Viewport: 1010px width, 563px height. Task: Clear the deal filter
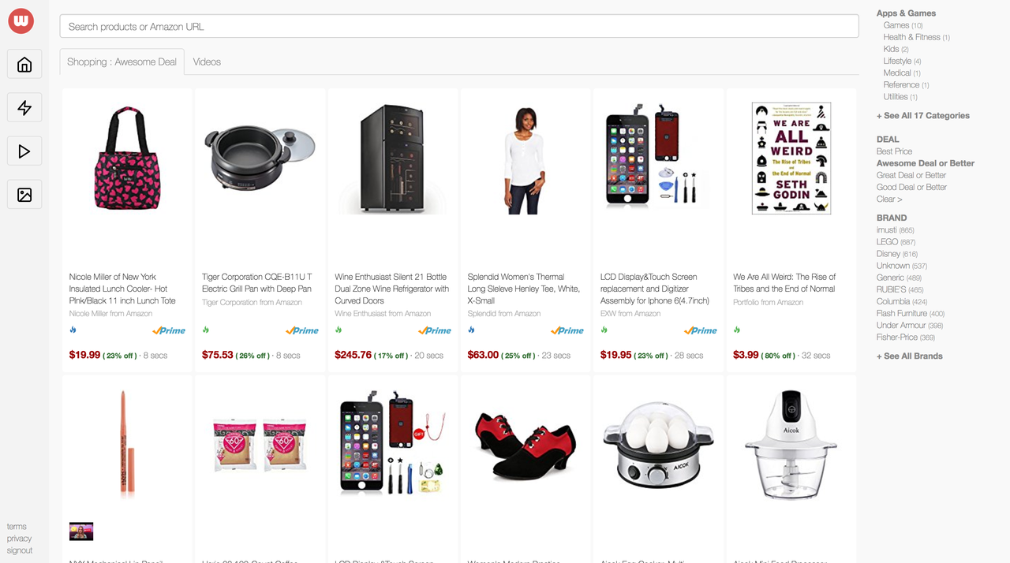[x=889, y=199]
